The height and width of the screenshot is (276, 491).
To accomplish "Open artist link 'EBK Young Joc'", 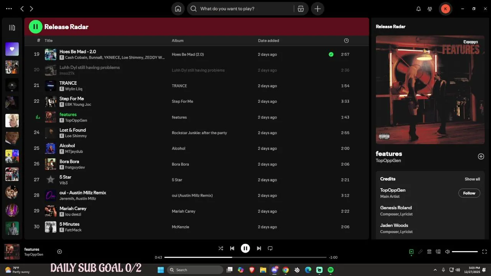I will click(78, 105).
